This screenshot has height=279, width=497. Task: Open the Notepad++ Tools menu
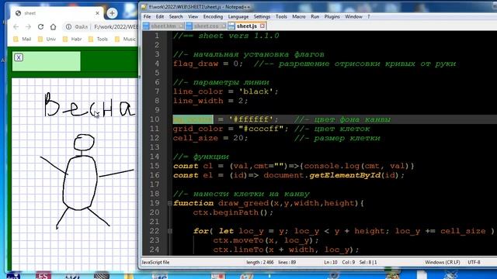click(x=281, y=16)
